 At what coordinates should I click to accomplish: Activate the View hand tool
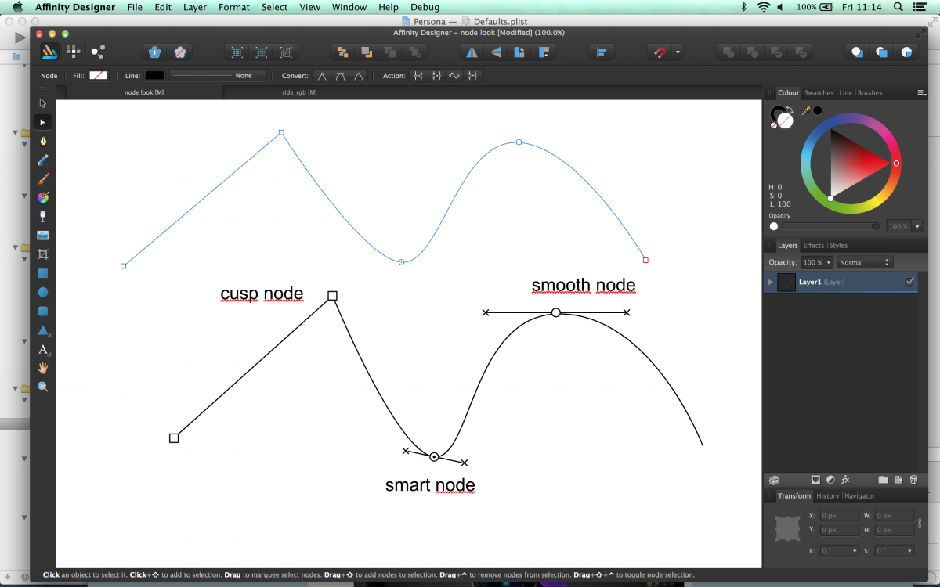[43, 368]
